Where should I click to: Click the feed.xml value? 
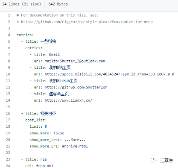click(x=45, y=166)
